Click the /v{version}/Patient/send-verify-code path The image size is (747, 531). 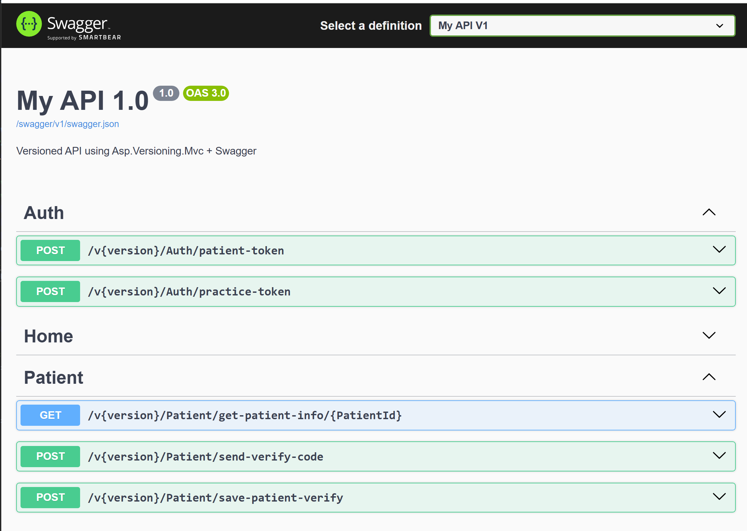point(206,457)
